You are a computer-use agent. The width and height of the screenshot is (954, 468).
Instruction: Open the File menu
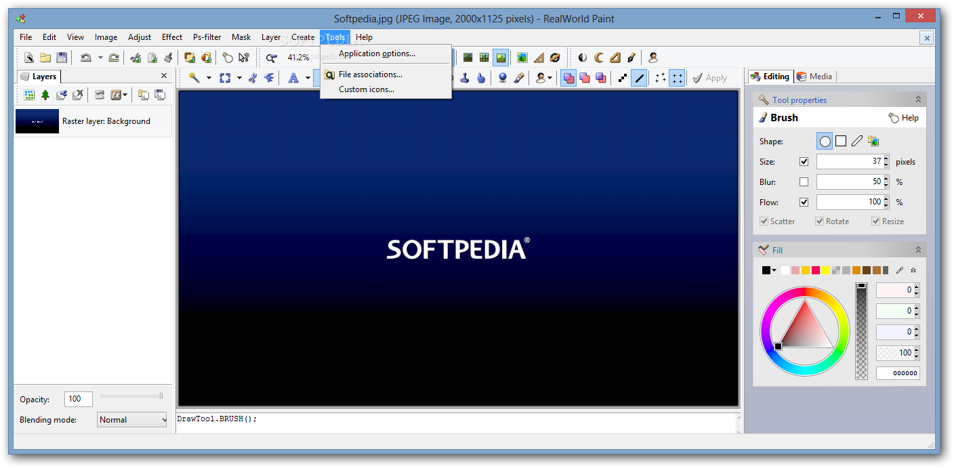tap(26, 37)
